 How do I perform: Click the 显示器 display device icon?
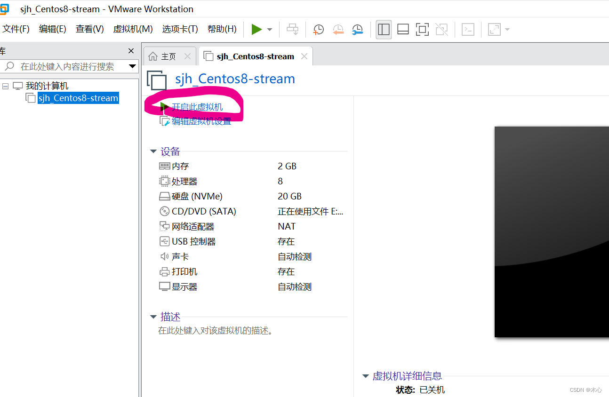tap(164, 286)
